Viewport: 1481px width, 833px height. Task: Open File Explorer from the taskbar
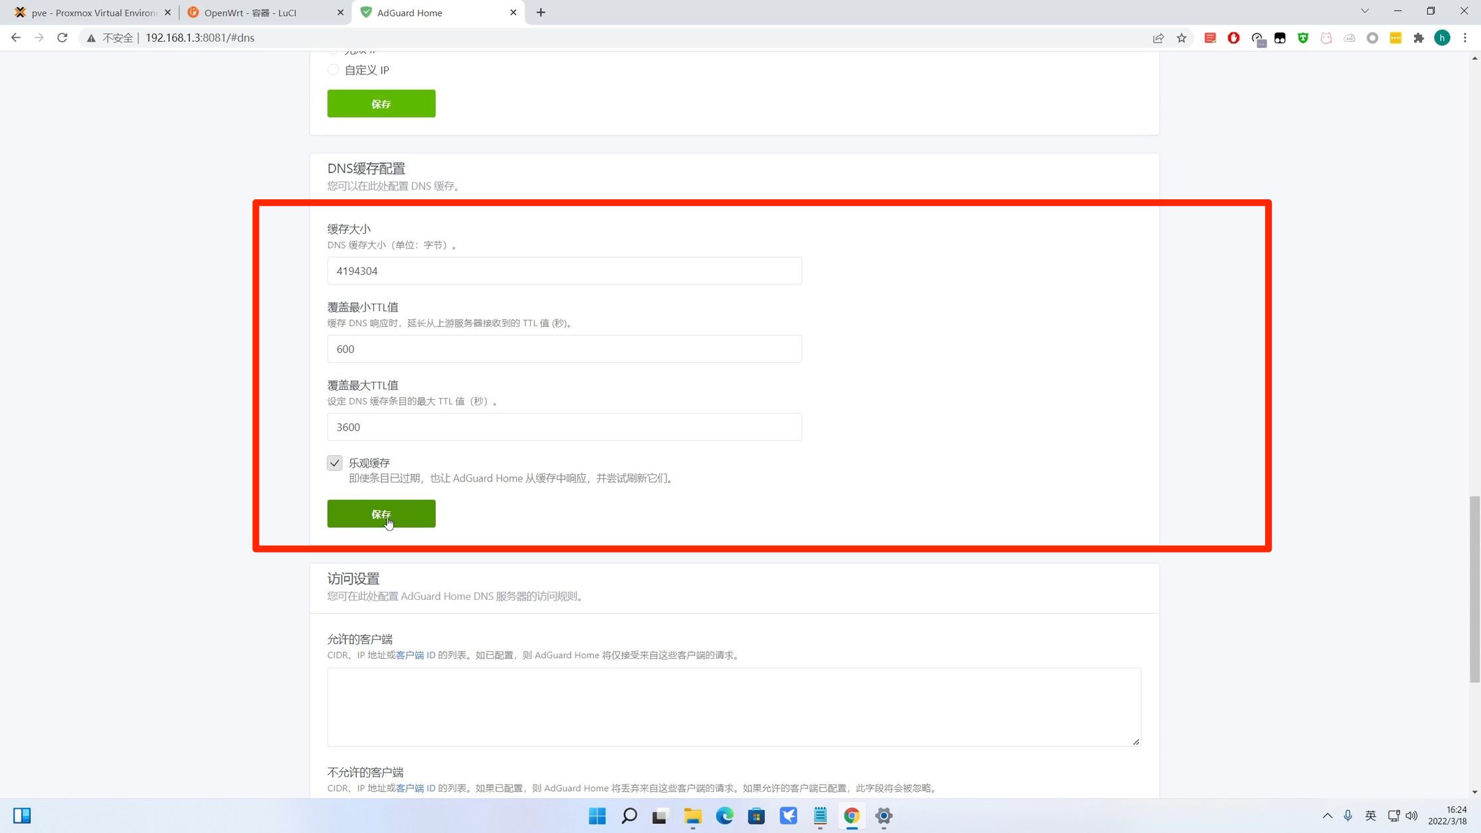click(693, 816)
